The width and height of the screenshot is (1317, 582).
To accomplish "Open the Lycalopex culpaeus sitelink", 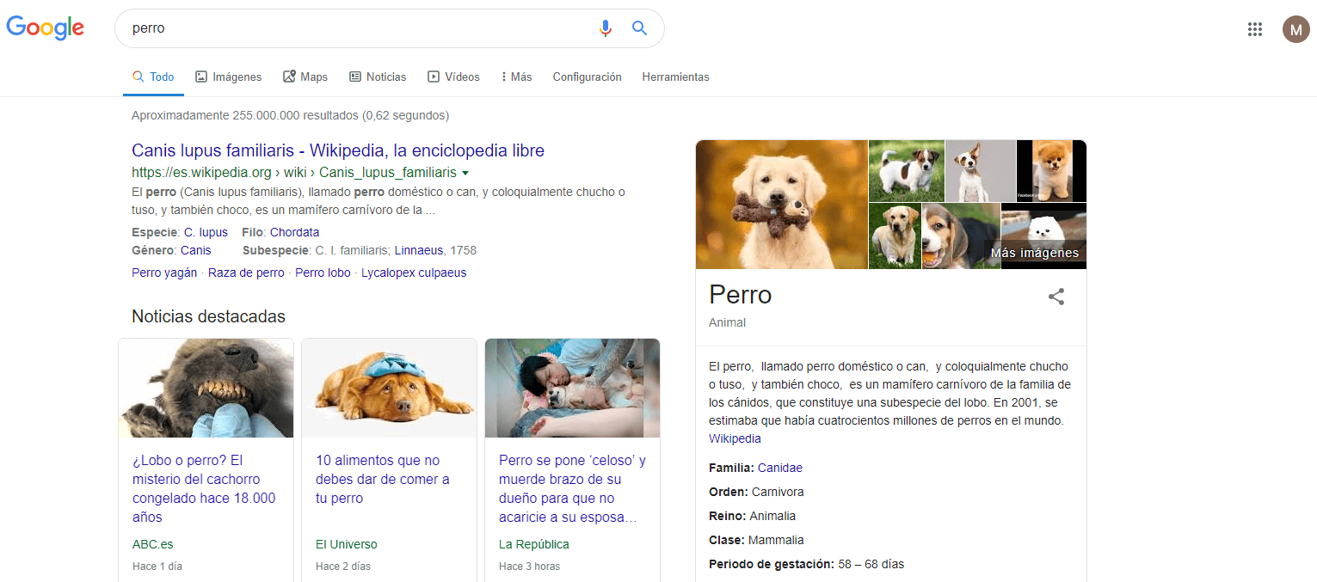I will tap(414, 273).
